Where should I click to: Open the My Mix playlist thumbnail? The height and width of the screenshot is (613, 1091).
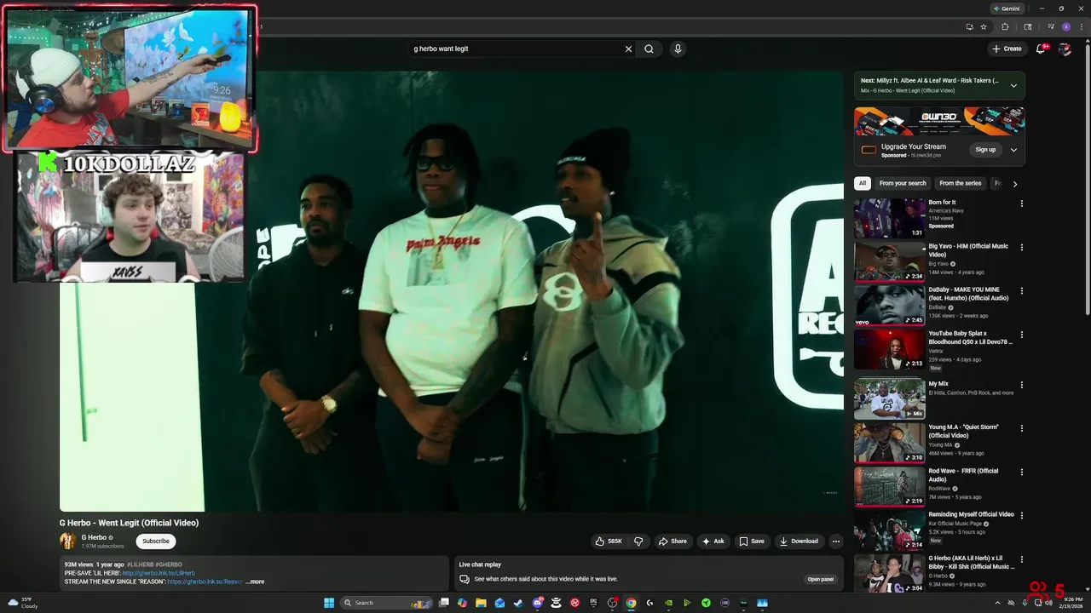coord(890,399)
